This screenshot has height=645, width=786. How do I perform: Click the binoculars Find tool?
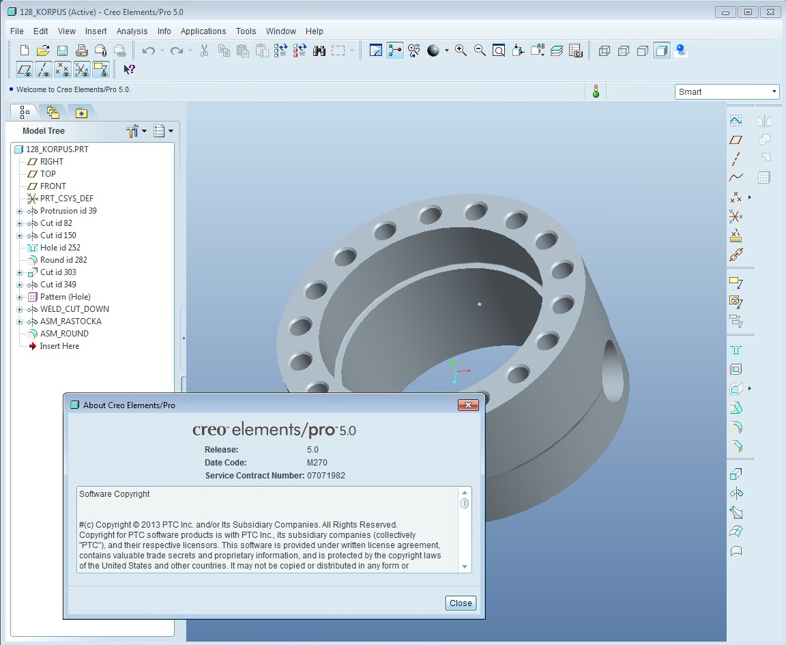click(319, 51)
